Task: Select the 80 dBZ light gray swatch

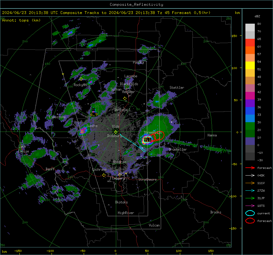Action: click(x=250, y=27)
